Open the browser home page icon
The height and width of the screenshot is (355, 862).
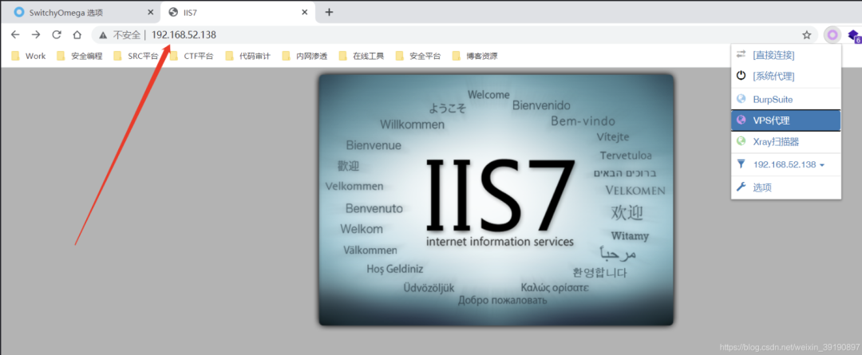(x=77, y=34)
